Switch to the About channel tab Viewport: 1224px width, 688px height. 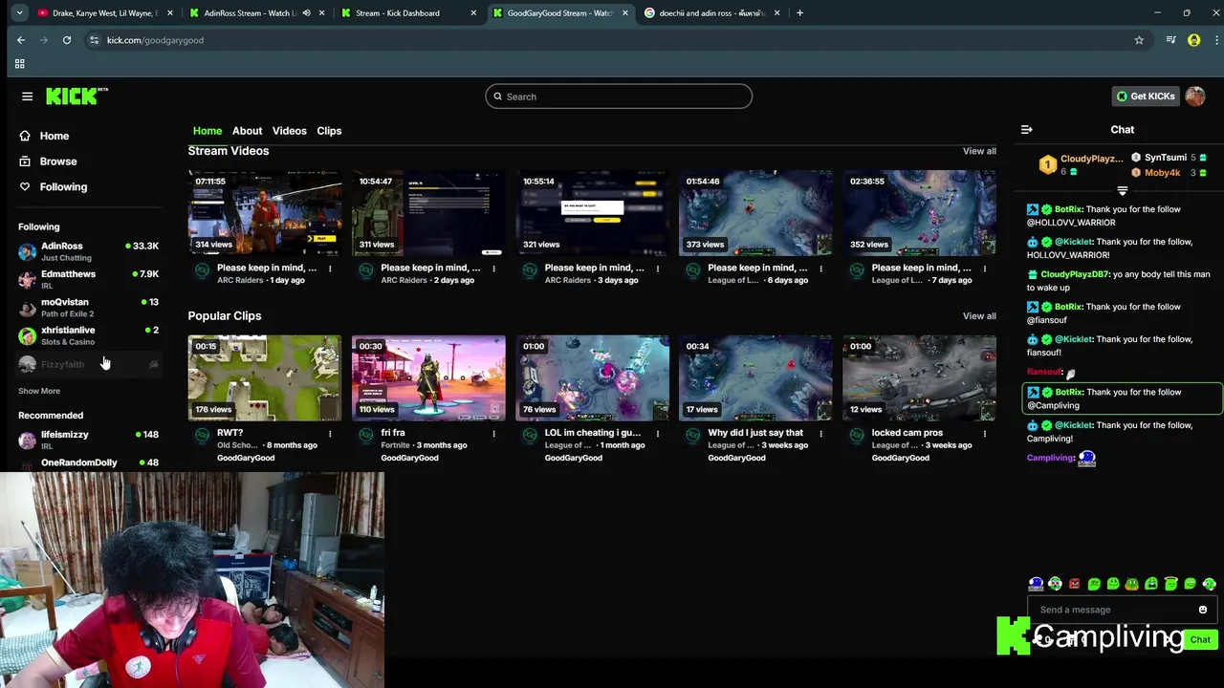[x=247, y=131]
